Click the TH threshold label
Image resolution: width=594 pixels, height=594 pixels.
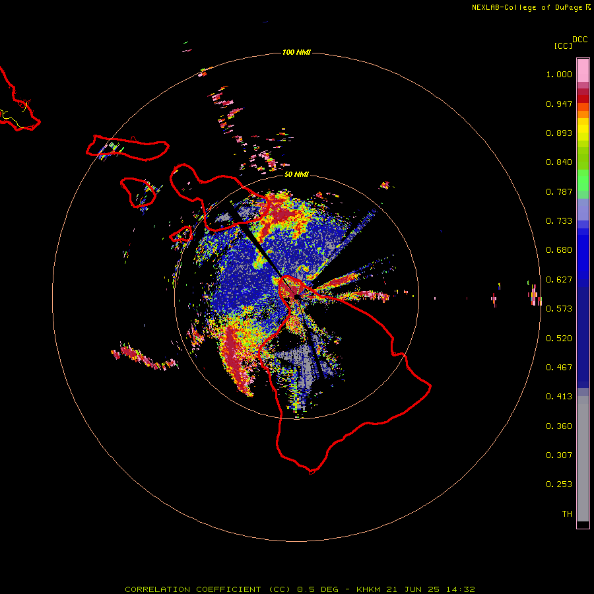pyautogui.click(x=567, y=514)
